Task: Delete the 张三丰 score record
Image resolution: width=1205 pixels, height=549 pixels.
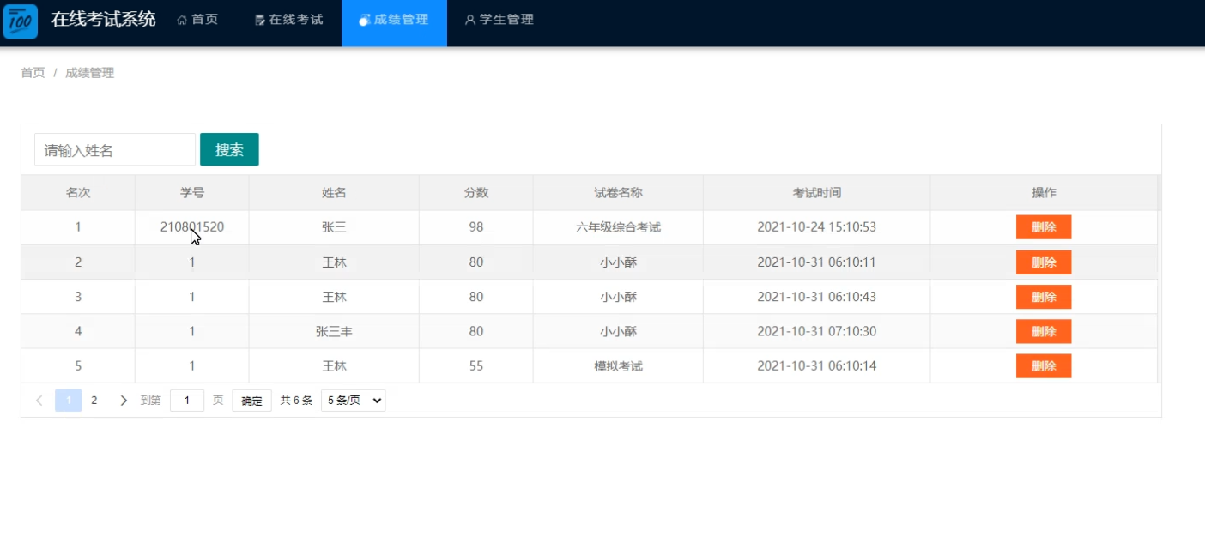Action: tap(1044, 331)
